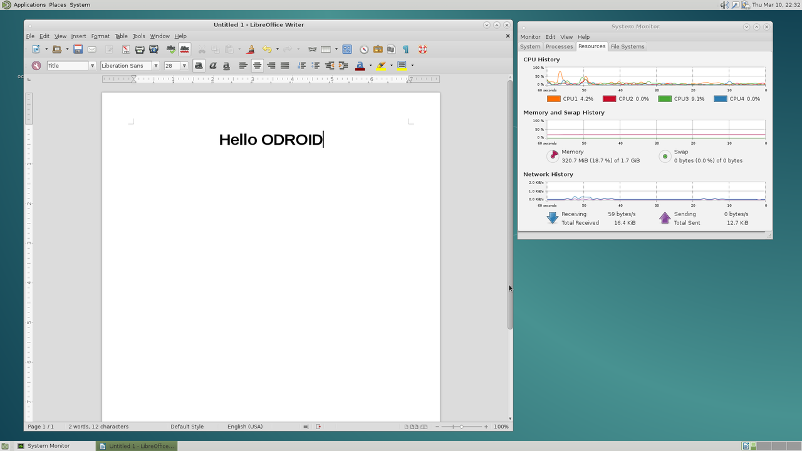Enable Align Left paragraph alignment
This screenshot has height=451, width=802.
(243, 66)
